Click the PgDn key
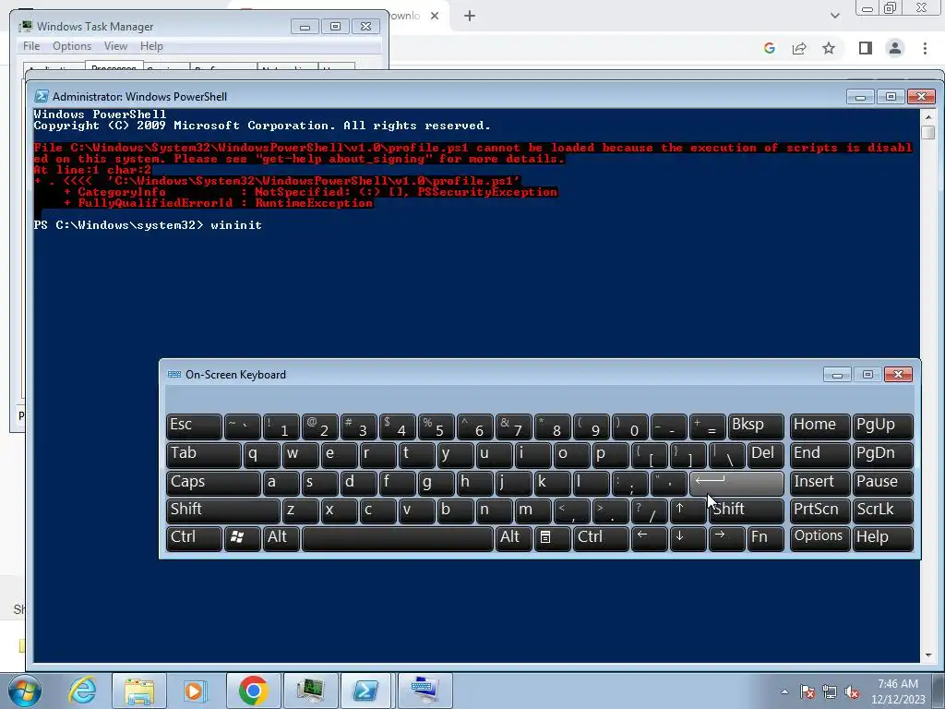 point(883,455)
